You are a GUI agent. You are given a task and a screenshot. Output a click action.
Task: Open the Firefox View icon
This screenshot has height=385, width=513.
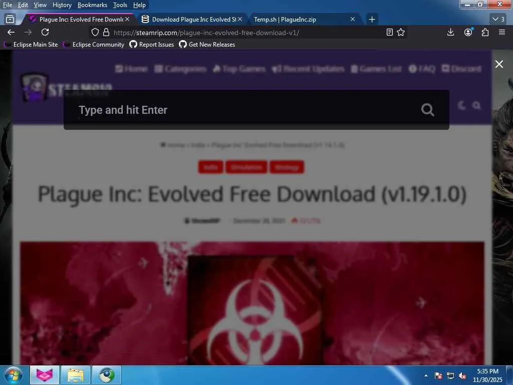10,20
